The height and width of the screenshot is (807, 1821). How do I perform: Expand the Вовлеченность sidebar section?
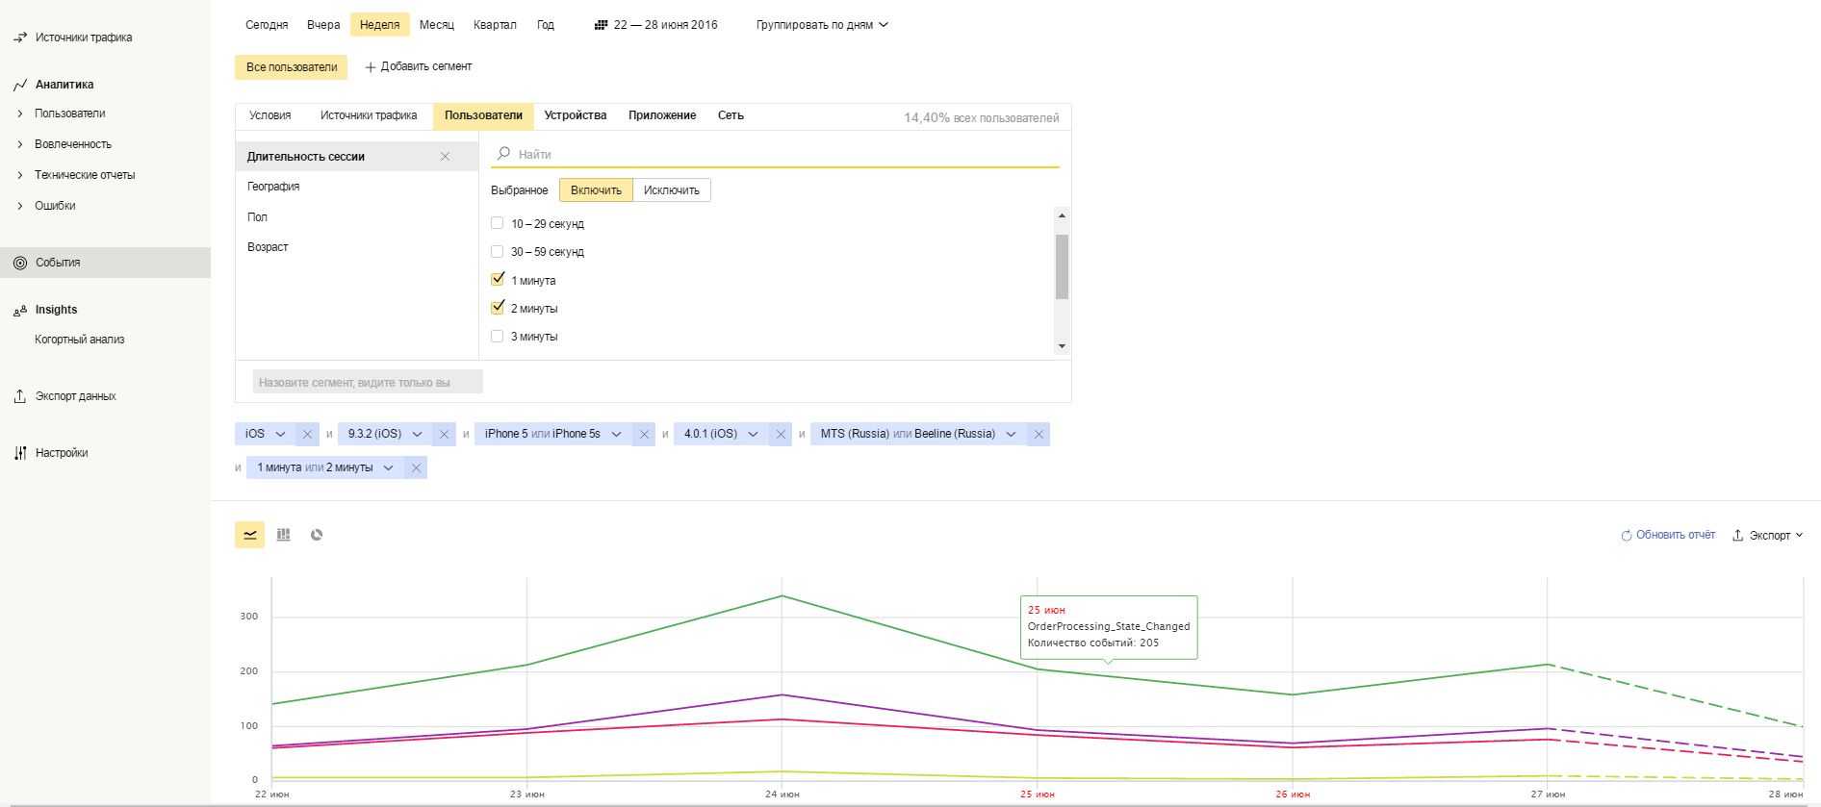point(73,144)
